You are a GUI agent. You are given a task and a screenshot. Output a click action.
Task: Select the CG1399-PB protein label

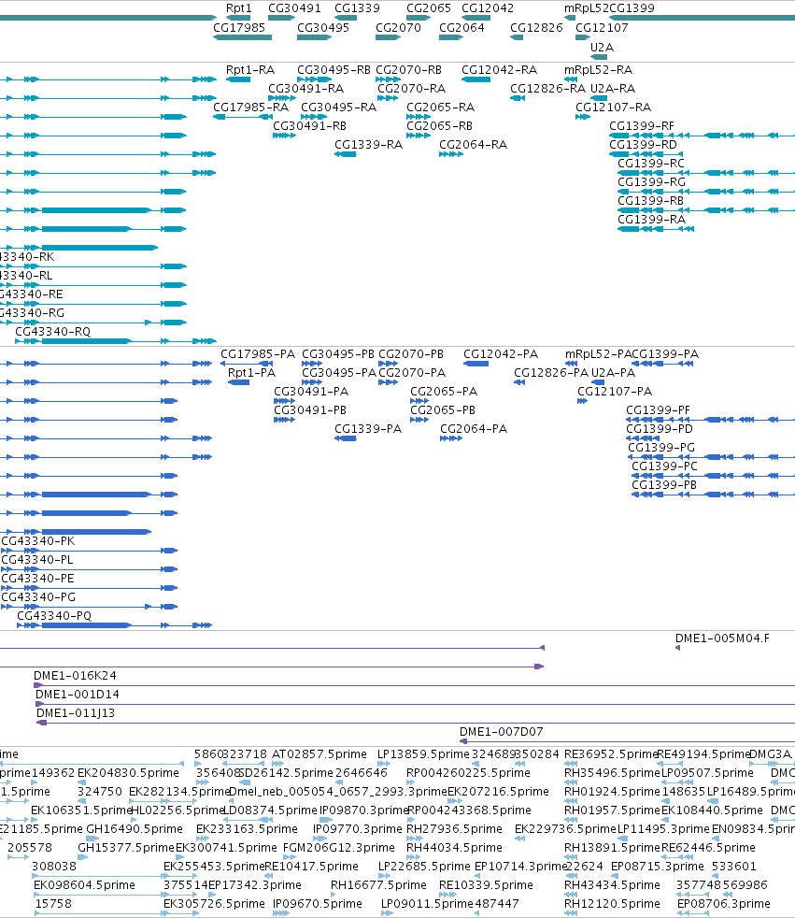(x=664, y=485)
